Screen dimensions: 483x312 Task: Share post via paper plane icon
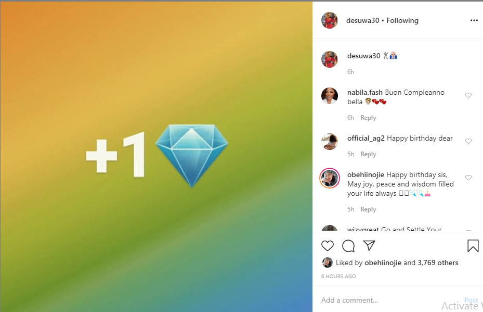[369, 245]
